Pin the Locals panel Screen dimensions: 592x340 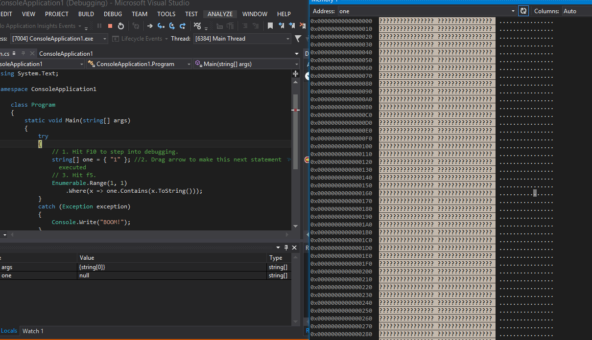pyautogui.click(x=286, y=248)
